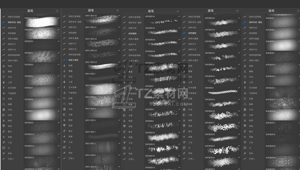
Task: Pick the 复古 vintage icon in the second panel
Action: (x=64, y=131)
